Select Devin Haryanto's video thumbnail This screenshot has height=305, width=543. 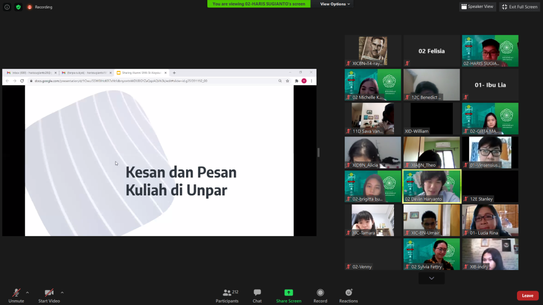pos(432,186)
